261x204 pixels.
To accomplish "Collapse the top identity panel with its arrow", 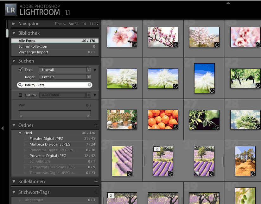I will (228, 3).
